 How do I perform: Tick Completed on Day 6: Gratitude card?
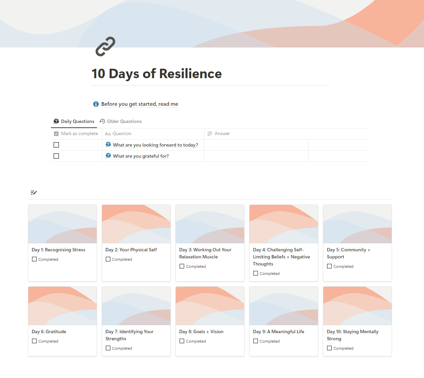pyautogui.click(x=34, y=341)
